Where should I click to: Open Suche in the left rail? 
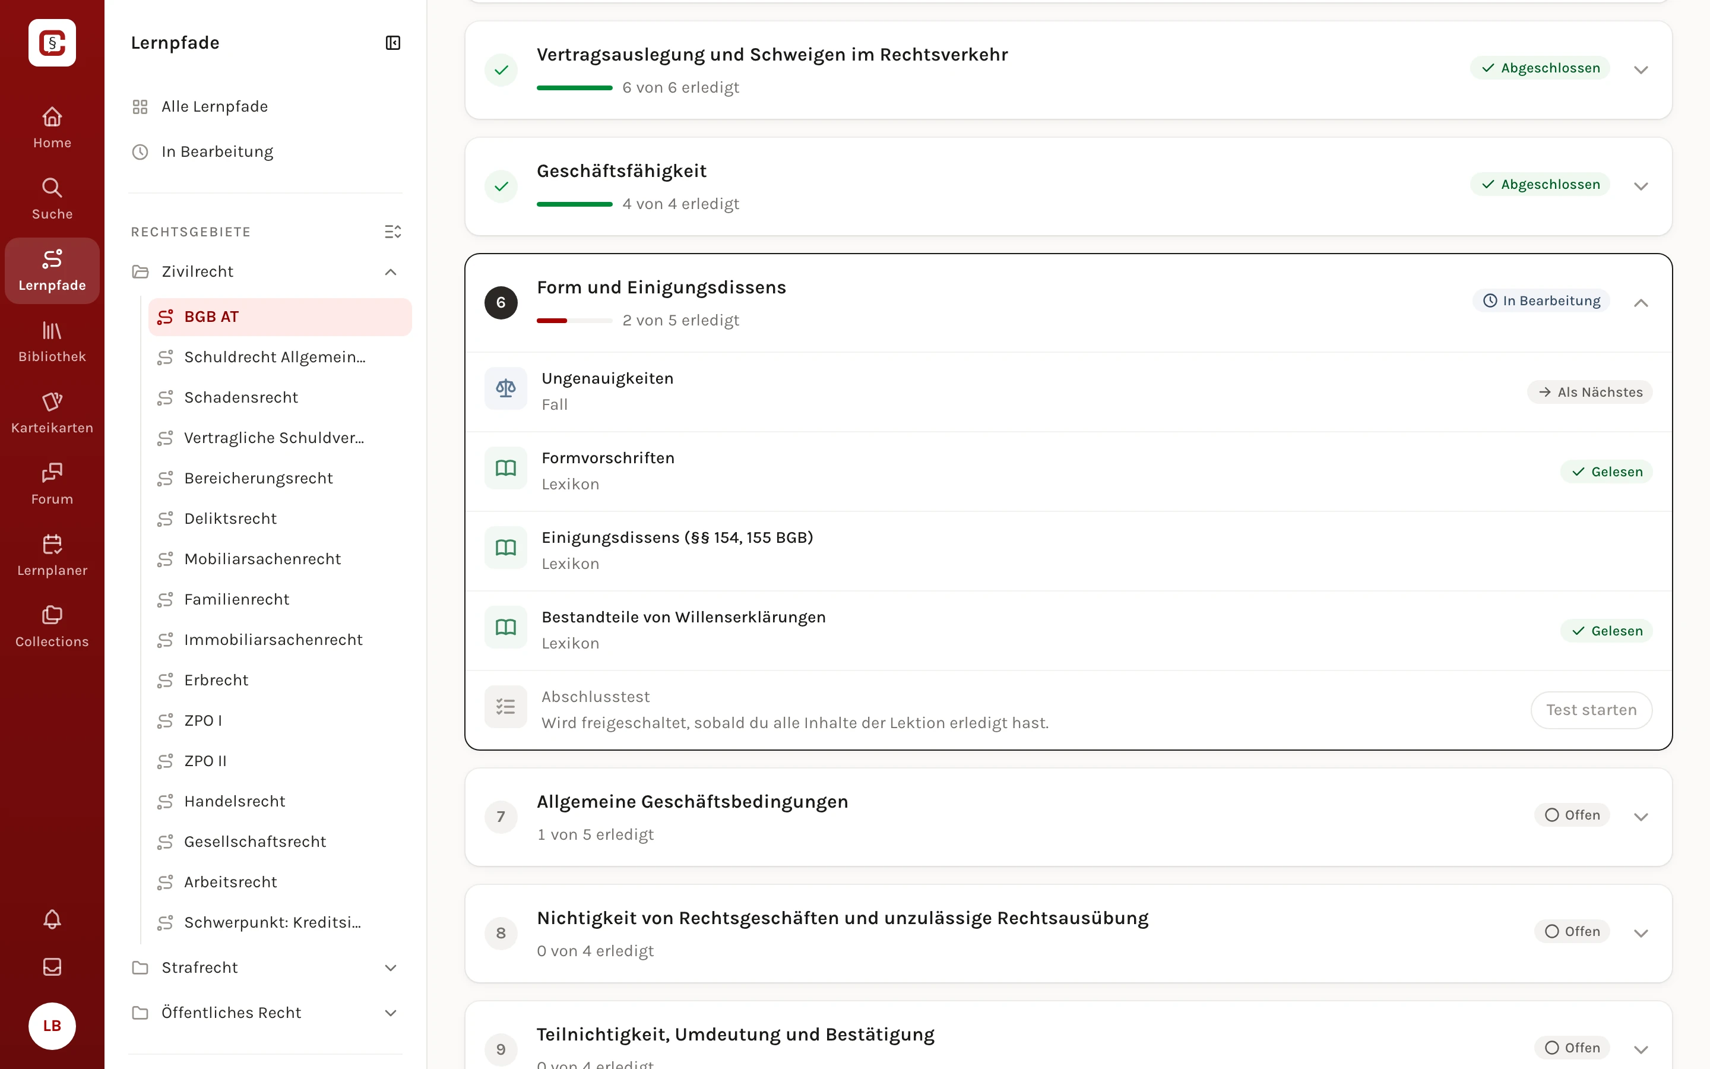click(x=52, y=199)
